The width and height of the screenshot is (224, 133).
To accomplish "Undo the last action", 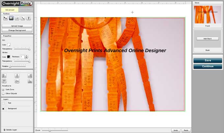I will [176, 130].
